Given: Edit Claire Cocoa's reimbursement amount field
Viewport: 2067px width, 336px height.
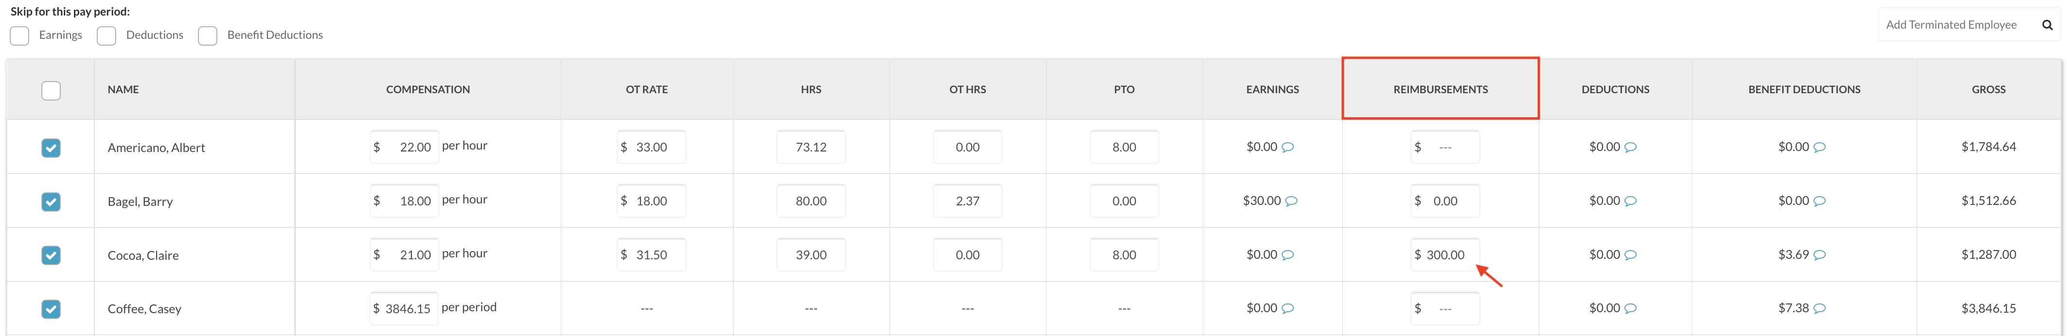Looking at the screenshot, I should 1445,255.
